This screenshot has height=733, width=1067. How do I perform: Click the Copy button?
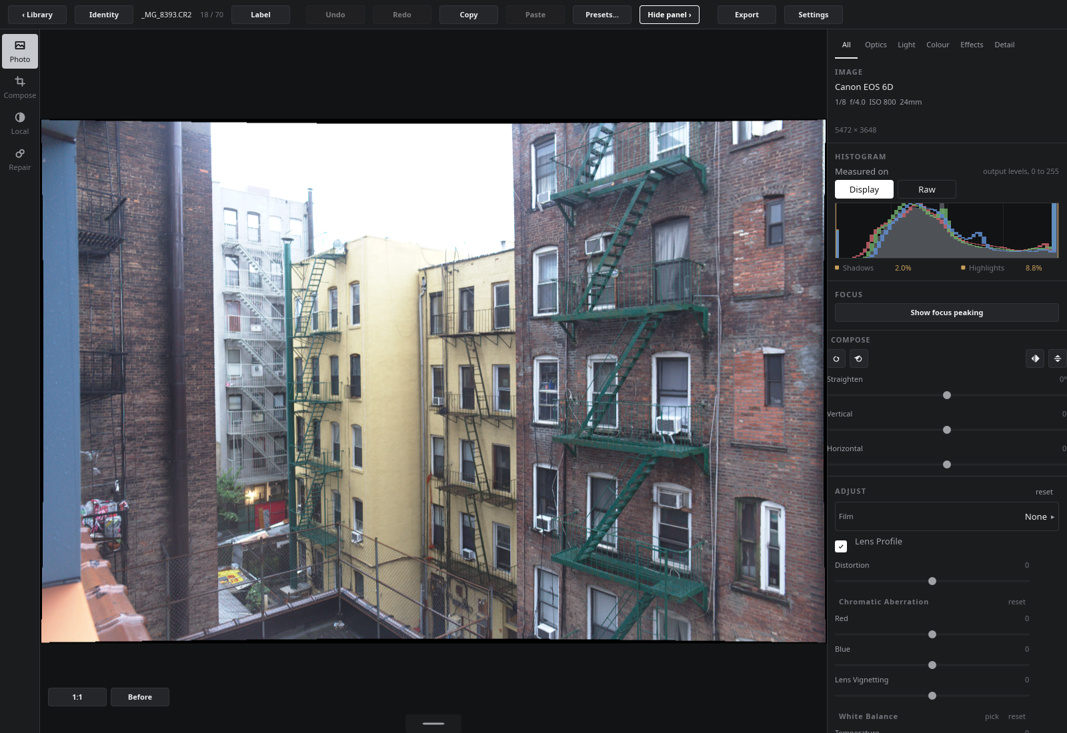click(x=469, y=15)
